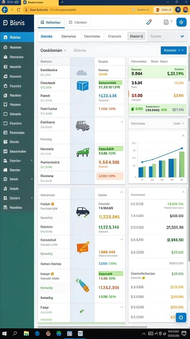190x339 pixels.
Task: Click the green shopping cart icon
Action: [83, 152]
